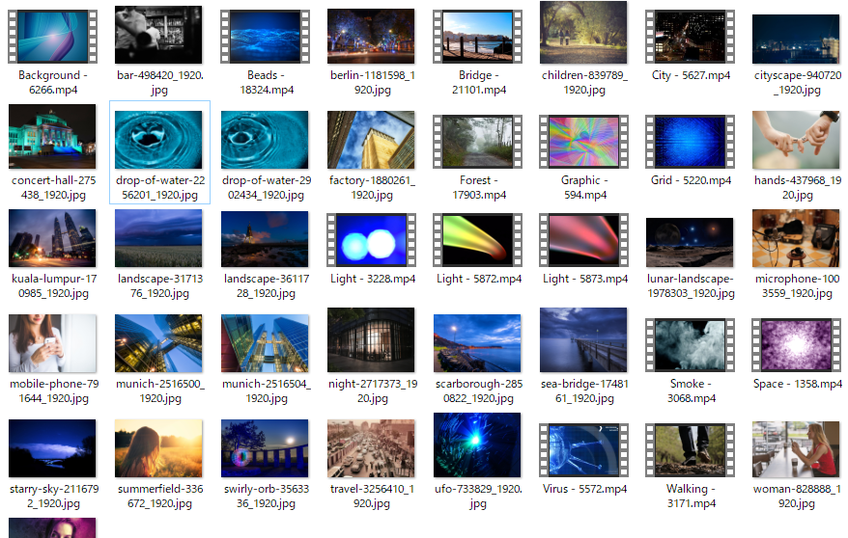The image size is (848, 538).
Task: Select factory-1880261_1920.jpg image
Action: [371, 140]
